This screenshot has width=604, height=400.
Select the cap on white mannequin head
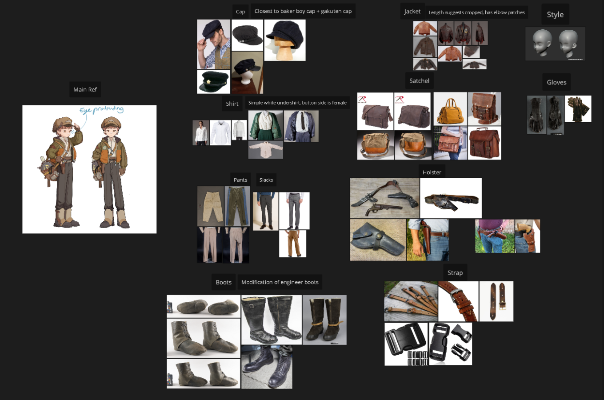[247, 73]
